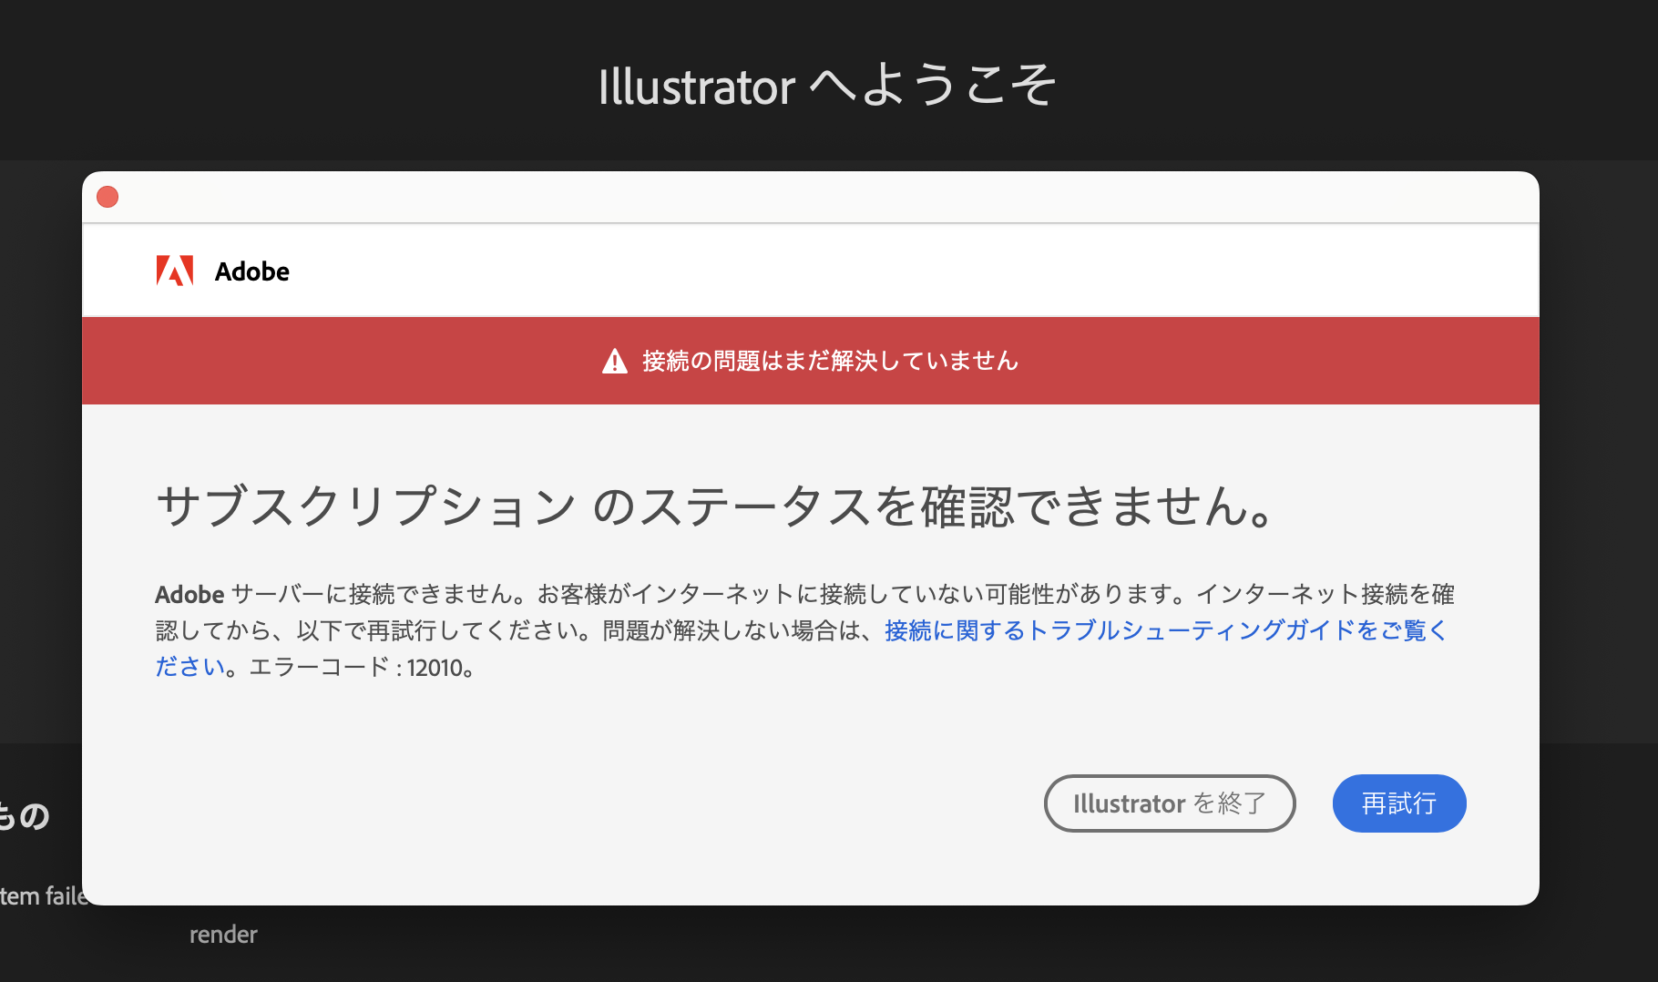Image resolution: width=1658 pixels, height=982 pixels.
Task: Click the もの text on the left panel
Action: (25, 815)
